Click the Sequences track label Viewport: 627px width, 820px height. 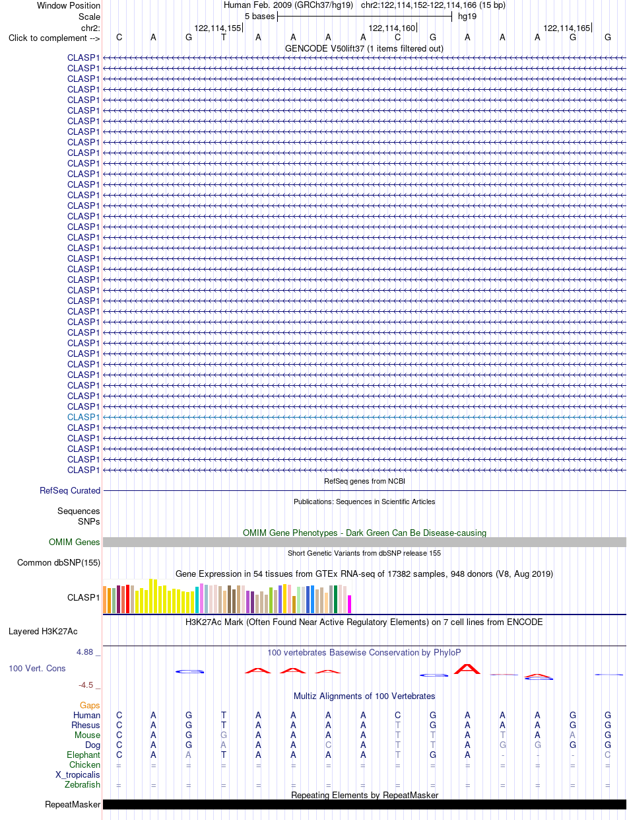point(79,511)
